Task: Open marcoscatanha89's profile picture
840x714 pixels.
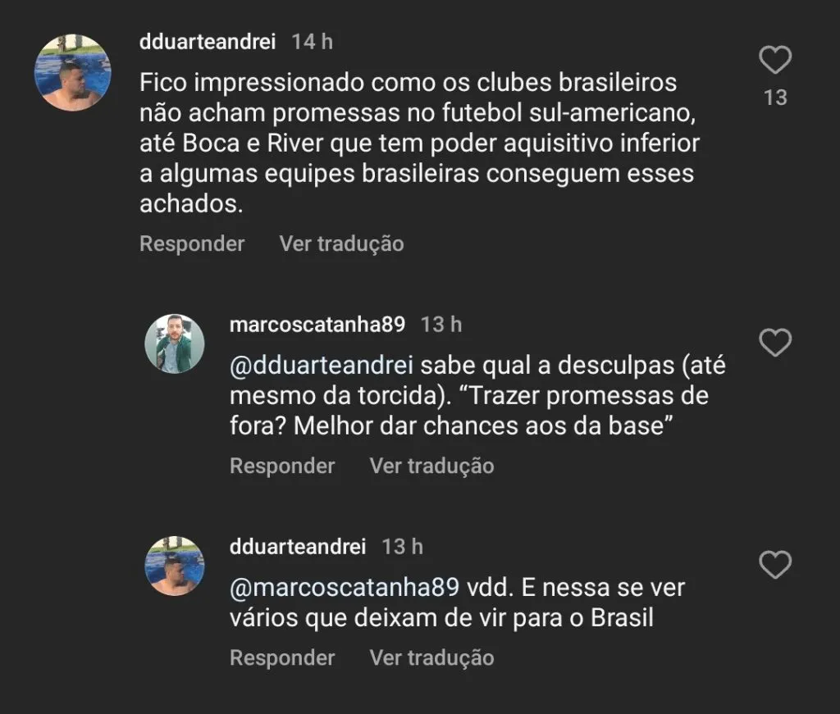Action: [x=175, y=343]
